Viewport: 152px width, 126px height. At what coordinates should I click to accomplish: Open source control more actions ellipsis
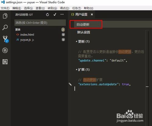click(62, 14)
